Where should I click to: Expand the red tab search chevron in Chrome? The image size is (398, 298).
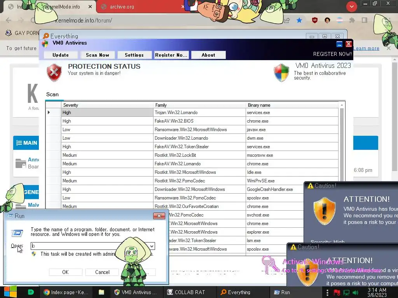(x=351, y=7)
